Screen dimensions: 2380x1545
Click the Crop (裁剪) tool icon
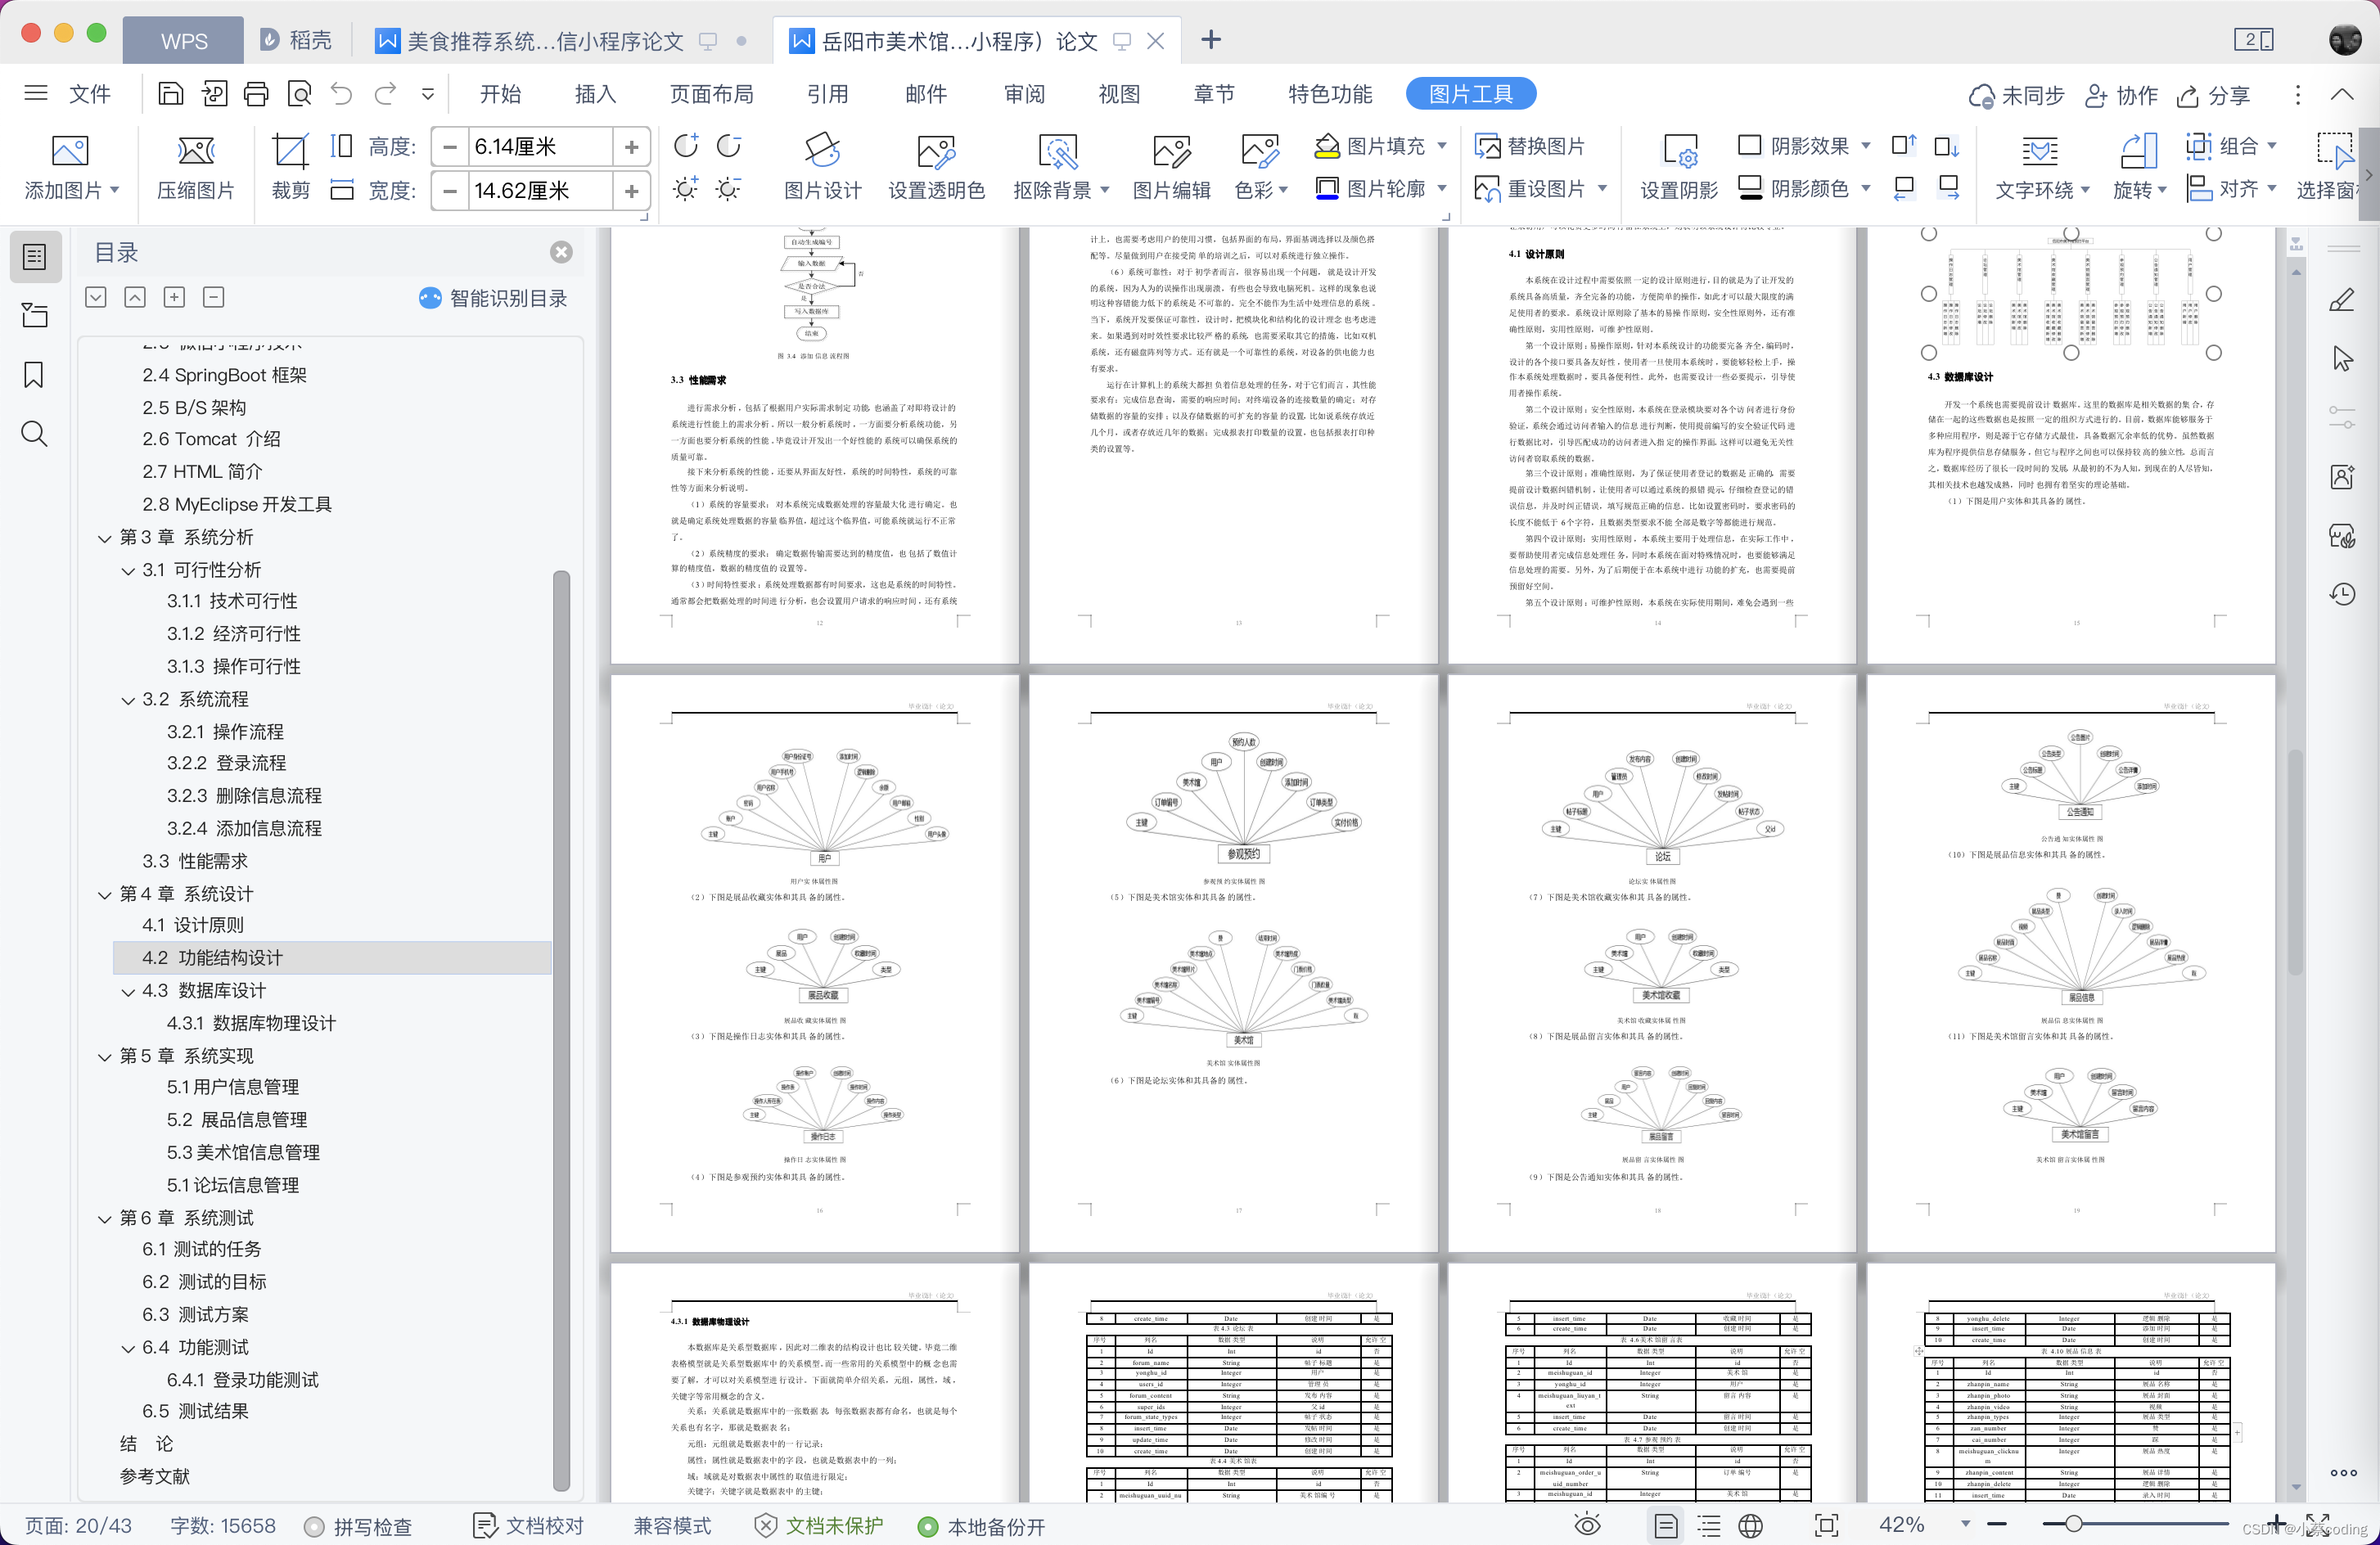[289, 151]
